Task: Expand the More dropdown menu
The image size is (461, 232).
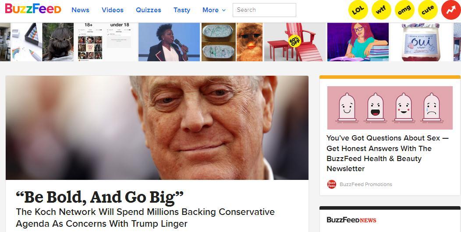Action: [x=214, y=10]
